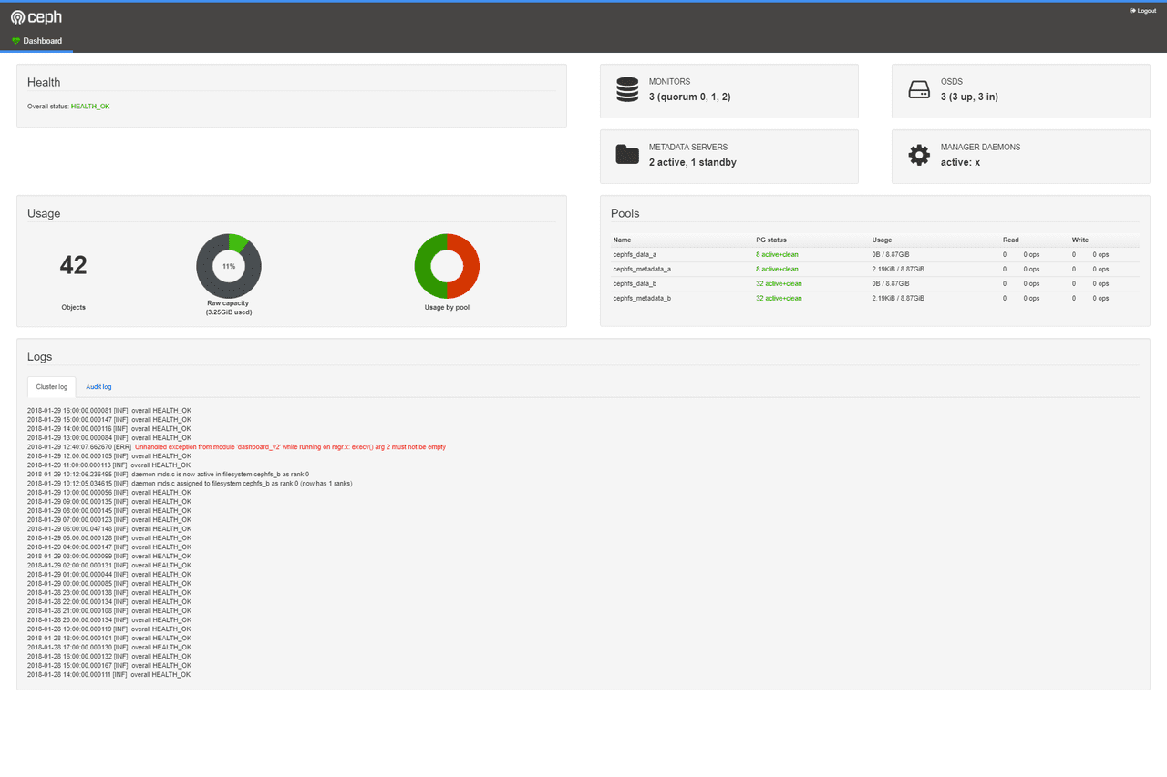This screenshot has width=1167, height=777.
Task: Click the Manager Daemons gear icon
Action: (919, 155)
